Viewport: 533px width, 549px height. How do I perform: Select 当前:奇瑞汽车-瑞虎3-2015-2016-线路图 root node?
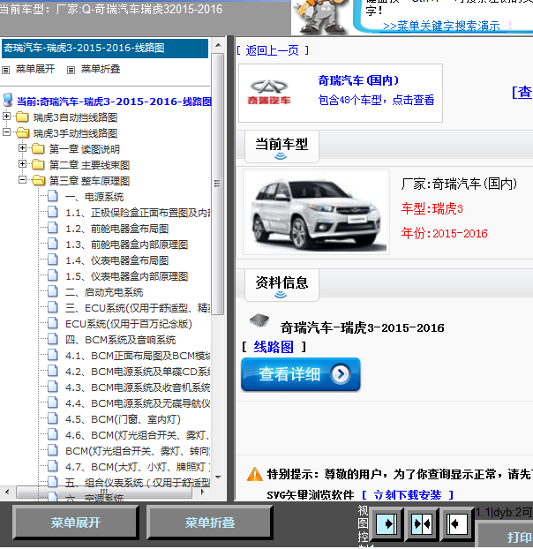[x=114, y=102]
